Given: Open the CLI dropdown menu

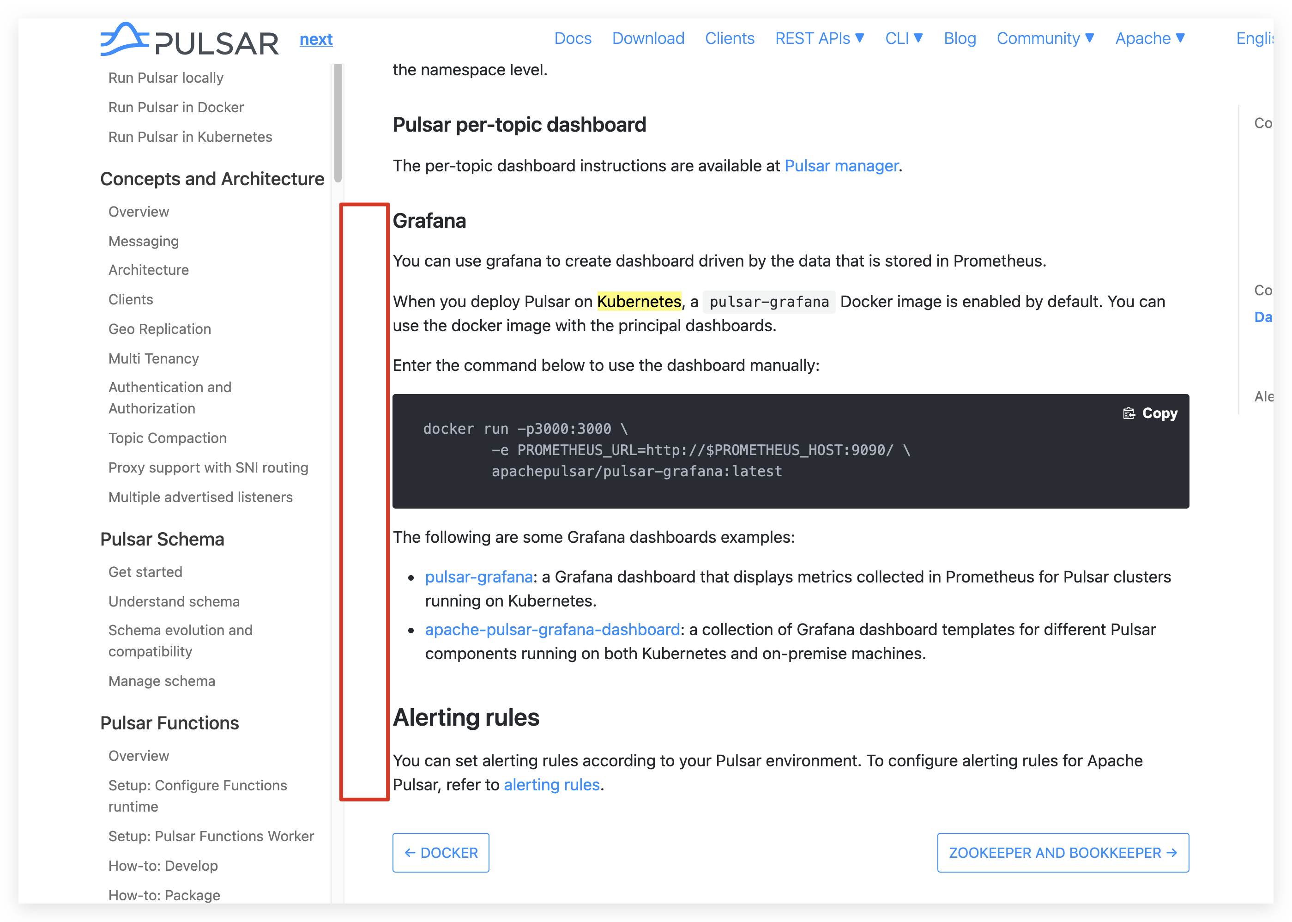Looking at the screenshot, I should click(903, 38).
